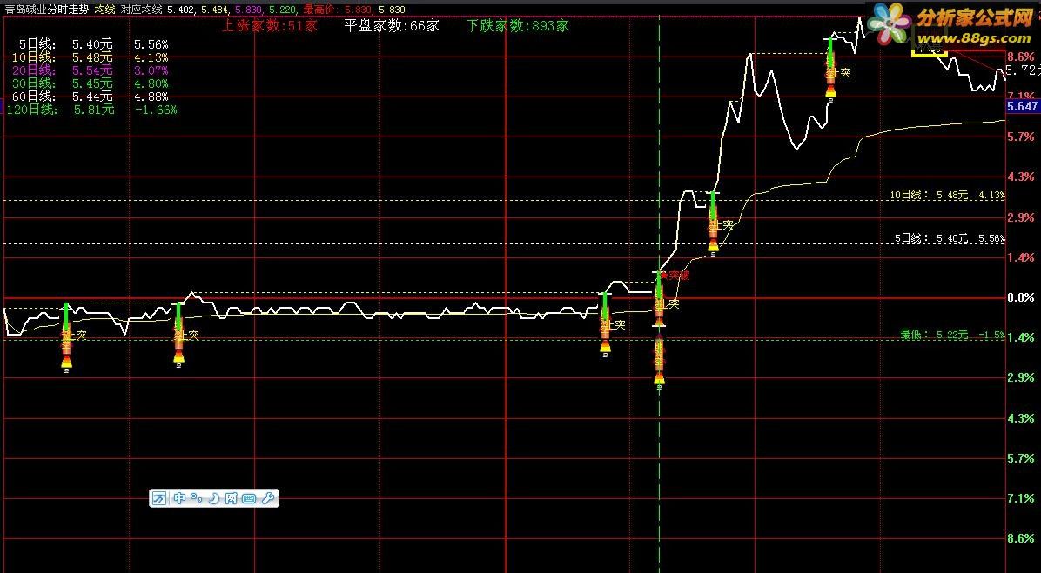Toggle the half-width moon icon

point(214,499)
